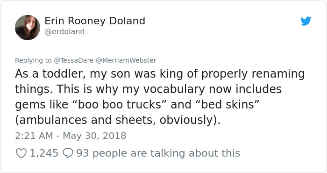
Task: Click the line "(ambulances and sheets, obviously)."
Action: click(x=118, y=120)
